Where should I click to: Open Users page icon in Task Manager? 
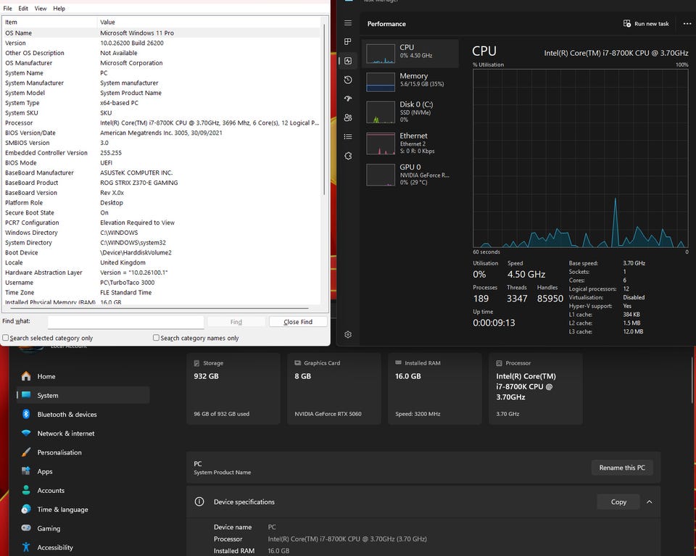[348, 117]
